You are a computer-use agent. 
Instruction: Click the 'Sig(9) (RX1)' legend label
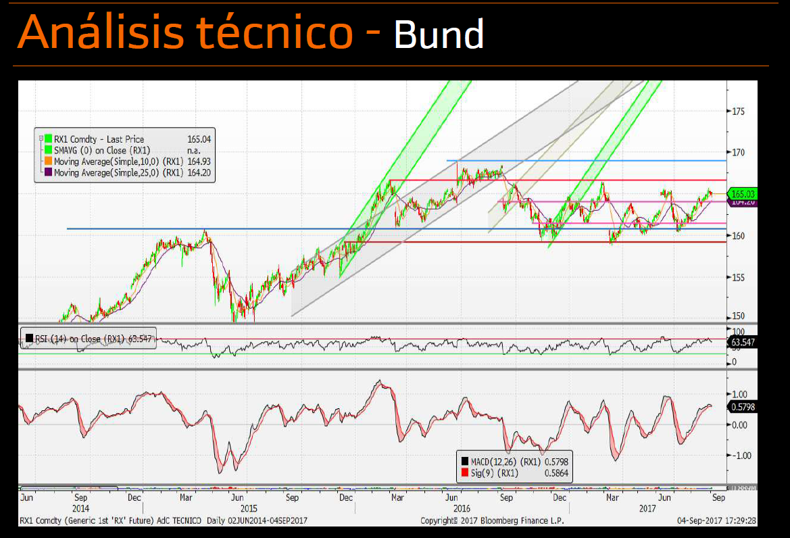tap(494, 473)
